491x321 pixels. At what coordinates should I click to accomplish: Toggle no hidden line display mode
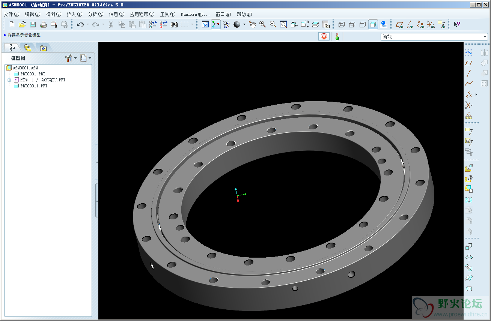pos(363,24)
